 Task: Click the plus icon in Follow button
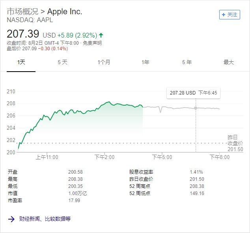pyautogui.click(x=224, y=15)
